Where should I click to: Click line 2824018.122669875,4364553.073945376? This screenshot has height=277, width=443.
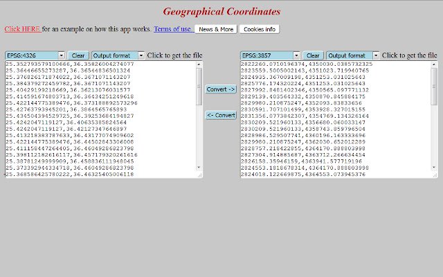click(x=303, y=175)
